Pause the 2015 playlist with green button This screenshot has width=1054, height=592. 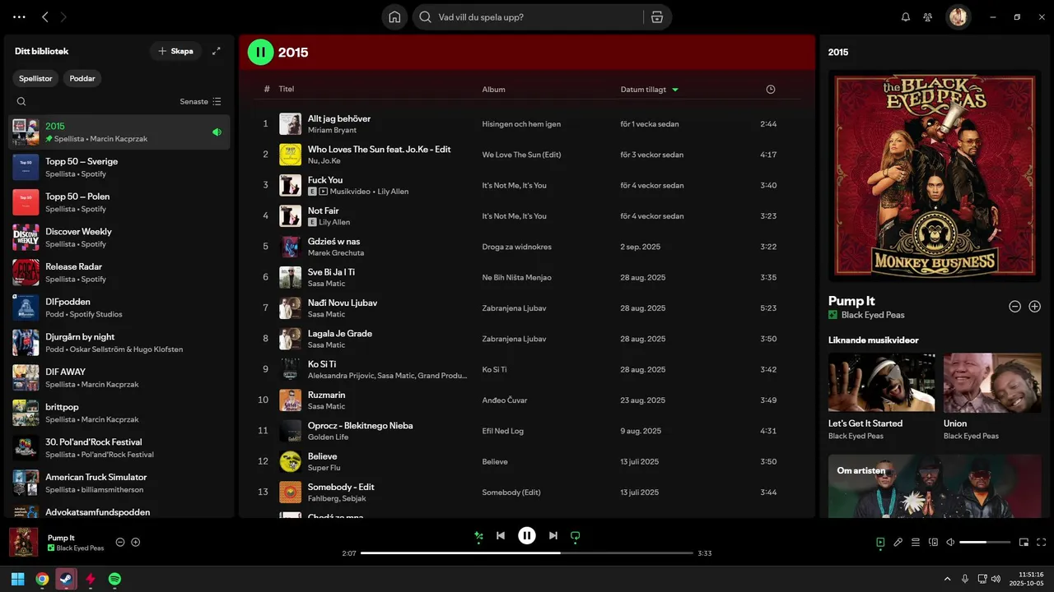pos(261,52)
